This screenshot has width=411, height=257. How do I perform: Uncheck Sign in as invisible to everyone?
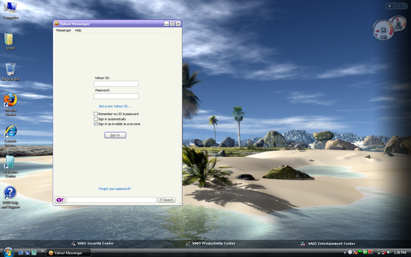click(x=96, y=124)
